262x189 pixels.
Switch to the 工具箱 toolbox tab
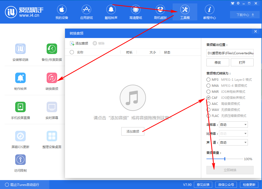pyautogui.click(x=185, y=12)
